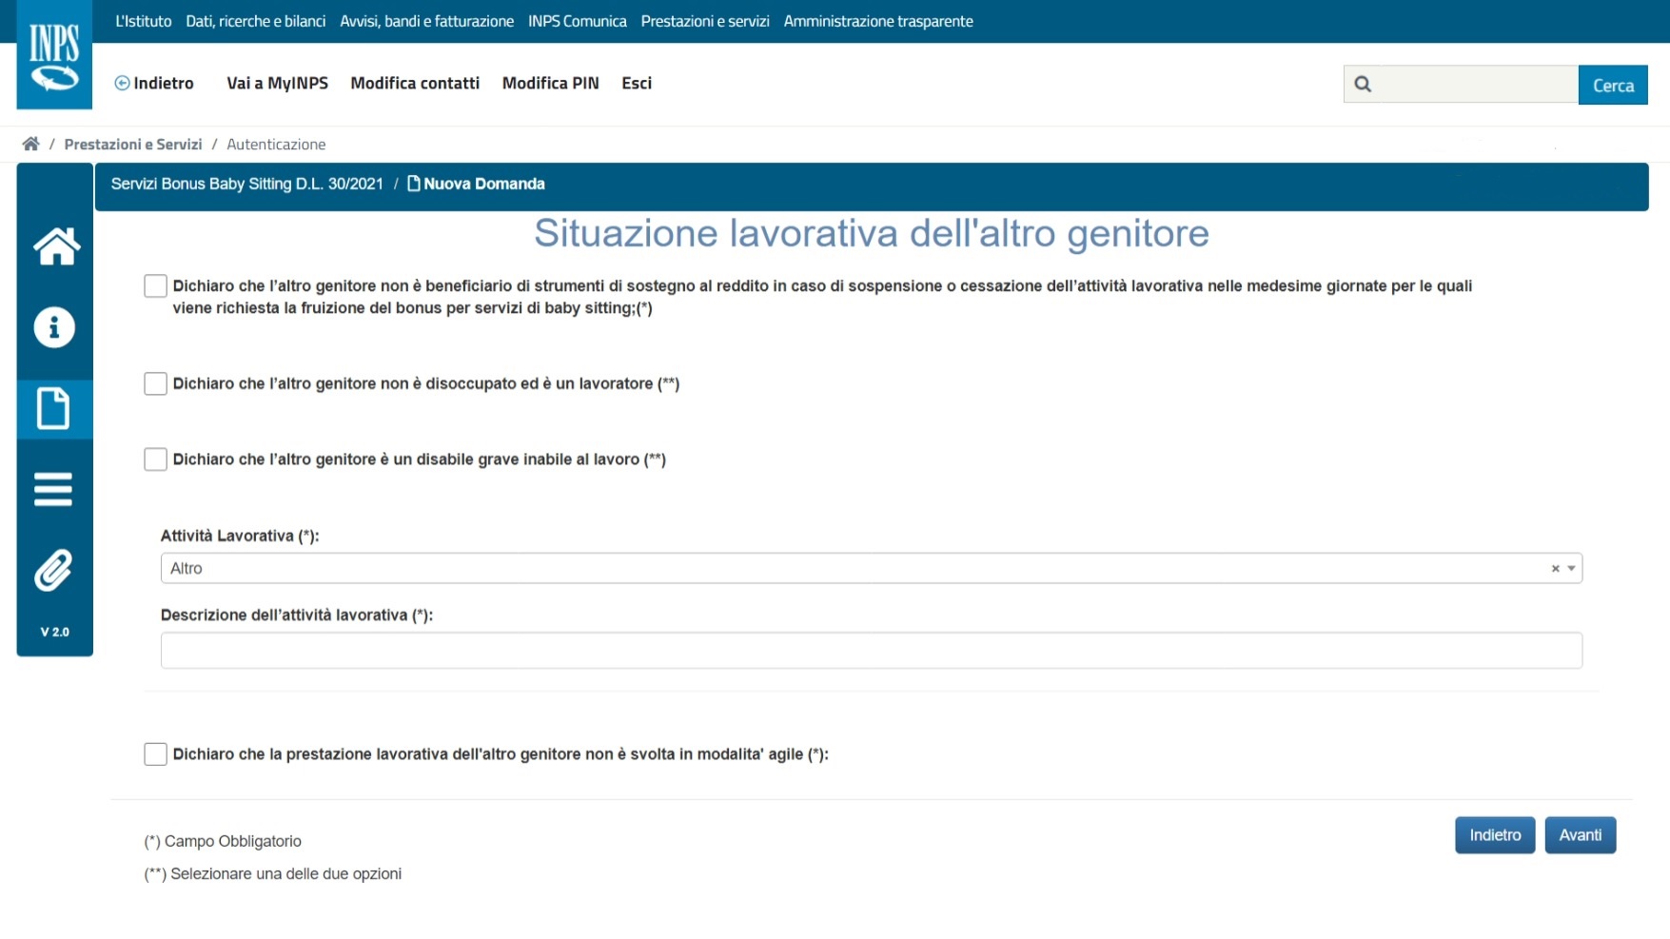The width and height of the screenshot is (1670, 939).
Task: Open Dati, ricerche e bilanci menu
Action: coord(256,21)
